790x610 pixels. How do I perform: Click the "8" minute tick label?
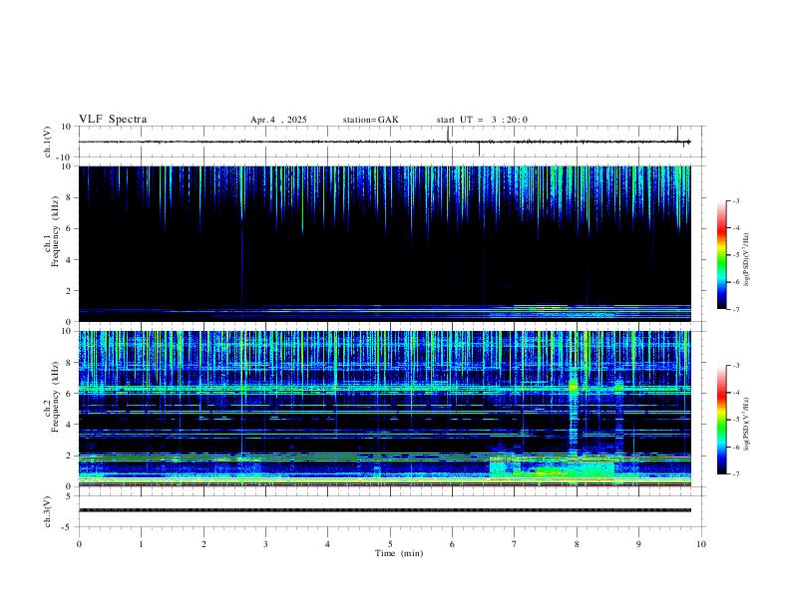click(x=577, y=544)
